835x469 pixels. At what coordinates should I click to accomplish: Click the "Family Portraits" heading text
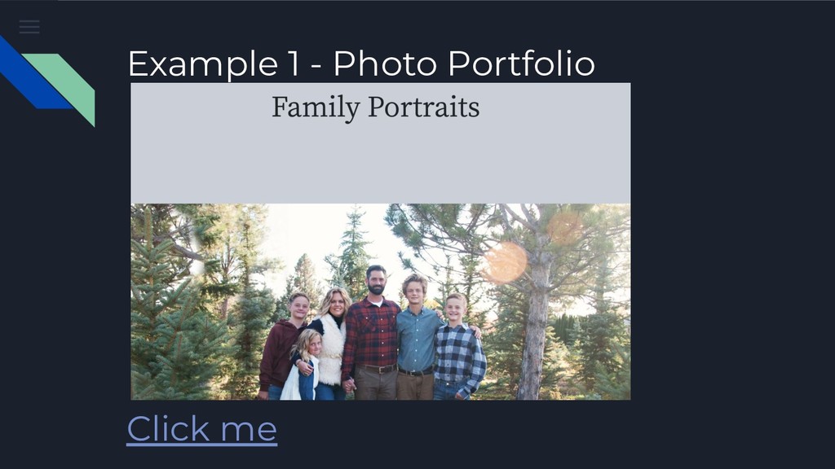click(375, 107)
